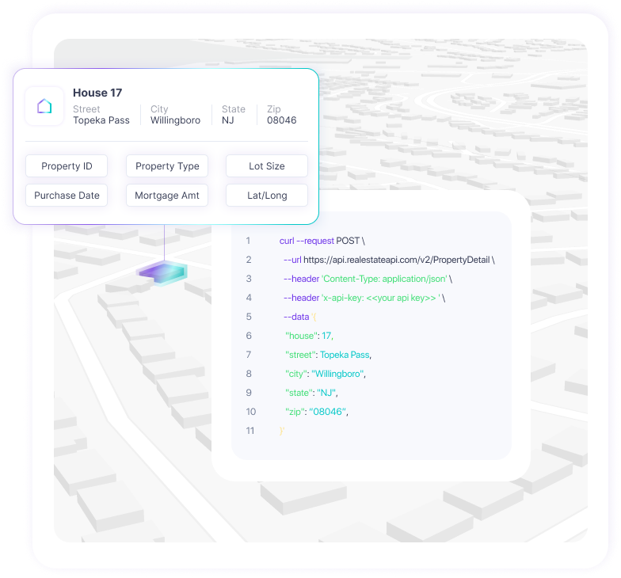Choose the Purchase Date button
Screen dimensions: 621x578
point(67,196)
